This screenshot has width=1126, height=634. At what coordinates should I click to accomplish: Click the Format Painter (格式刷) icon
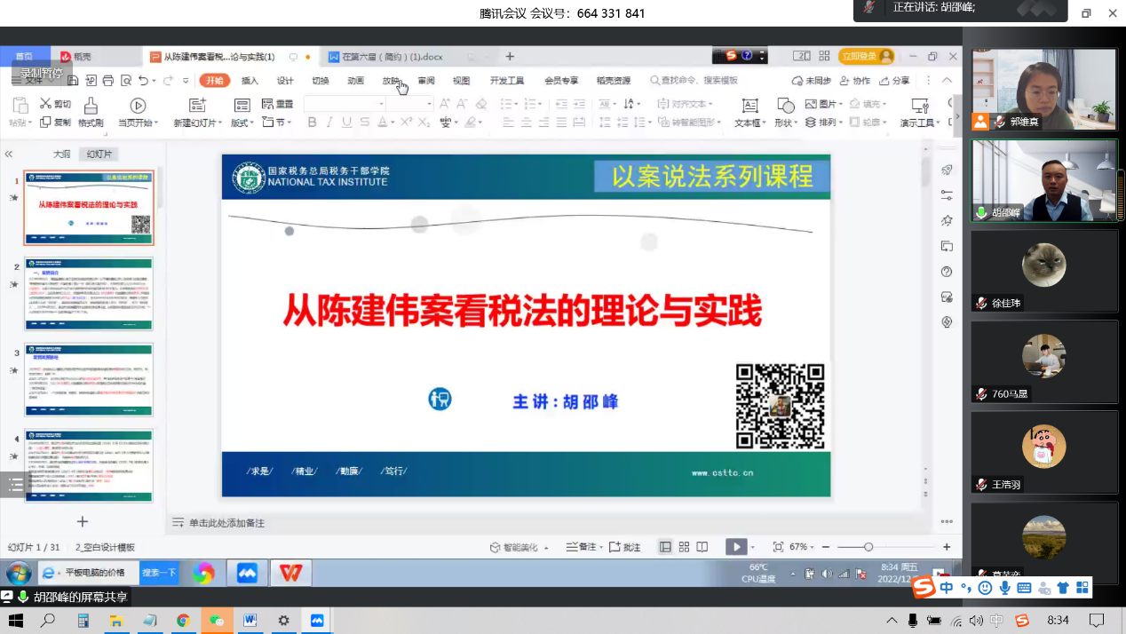[90, 106]
